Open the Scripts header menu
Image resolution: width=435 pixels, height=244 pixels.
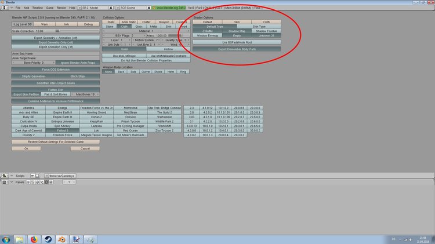20,176
